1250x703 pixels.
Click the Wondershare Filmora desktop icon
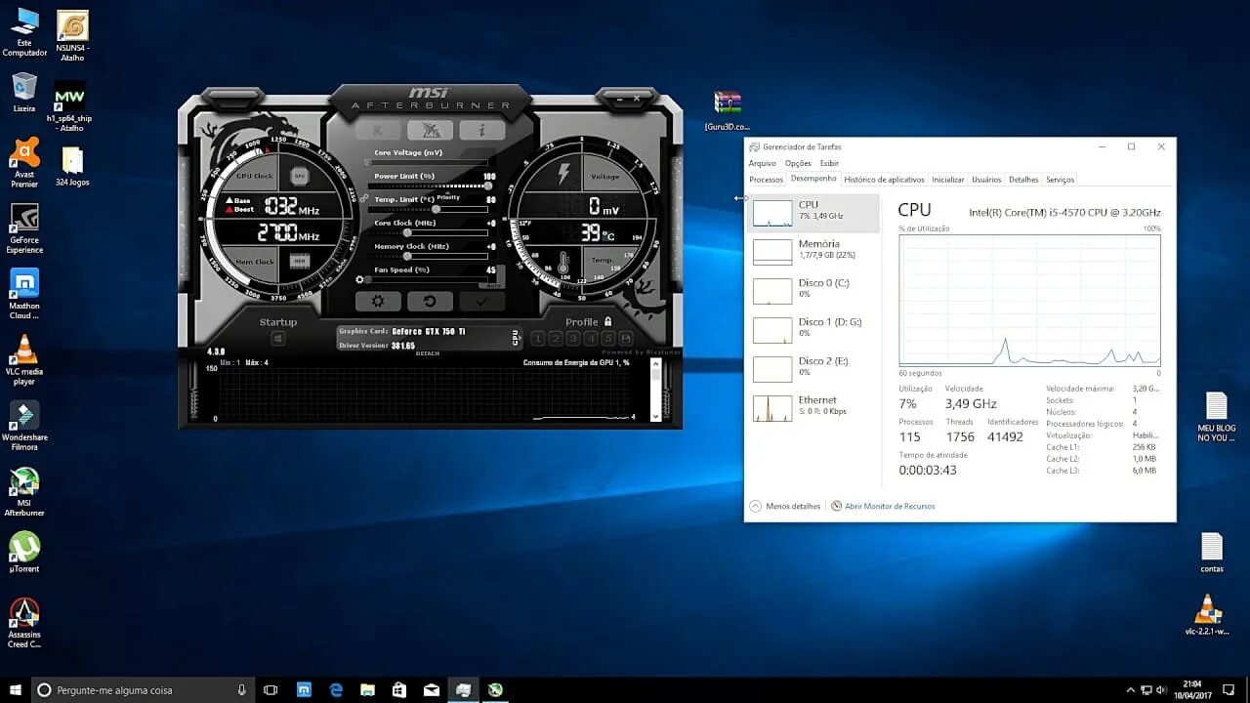pos(24,427)
